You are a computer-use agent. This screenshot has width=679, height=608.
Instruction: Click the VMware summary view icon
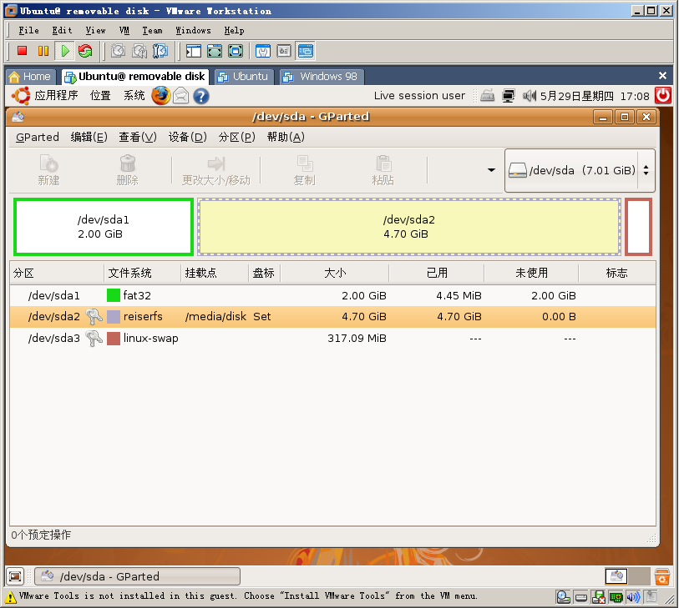[x=263, y=51]
